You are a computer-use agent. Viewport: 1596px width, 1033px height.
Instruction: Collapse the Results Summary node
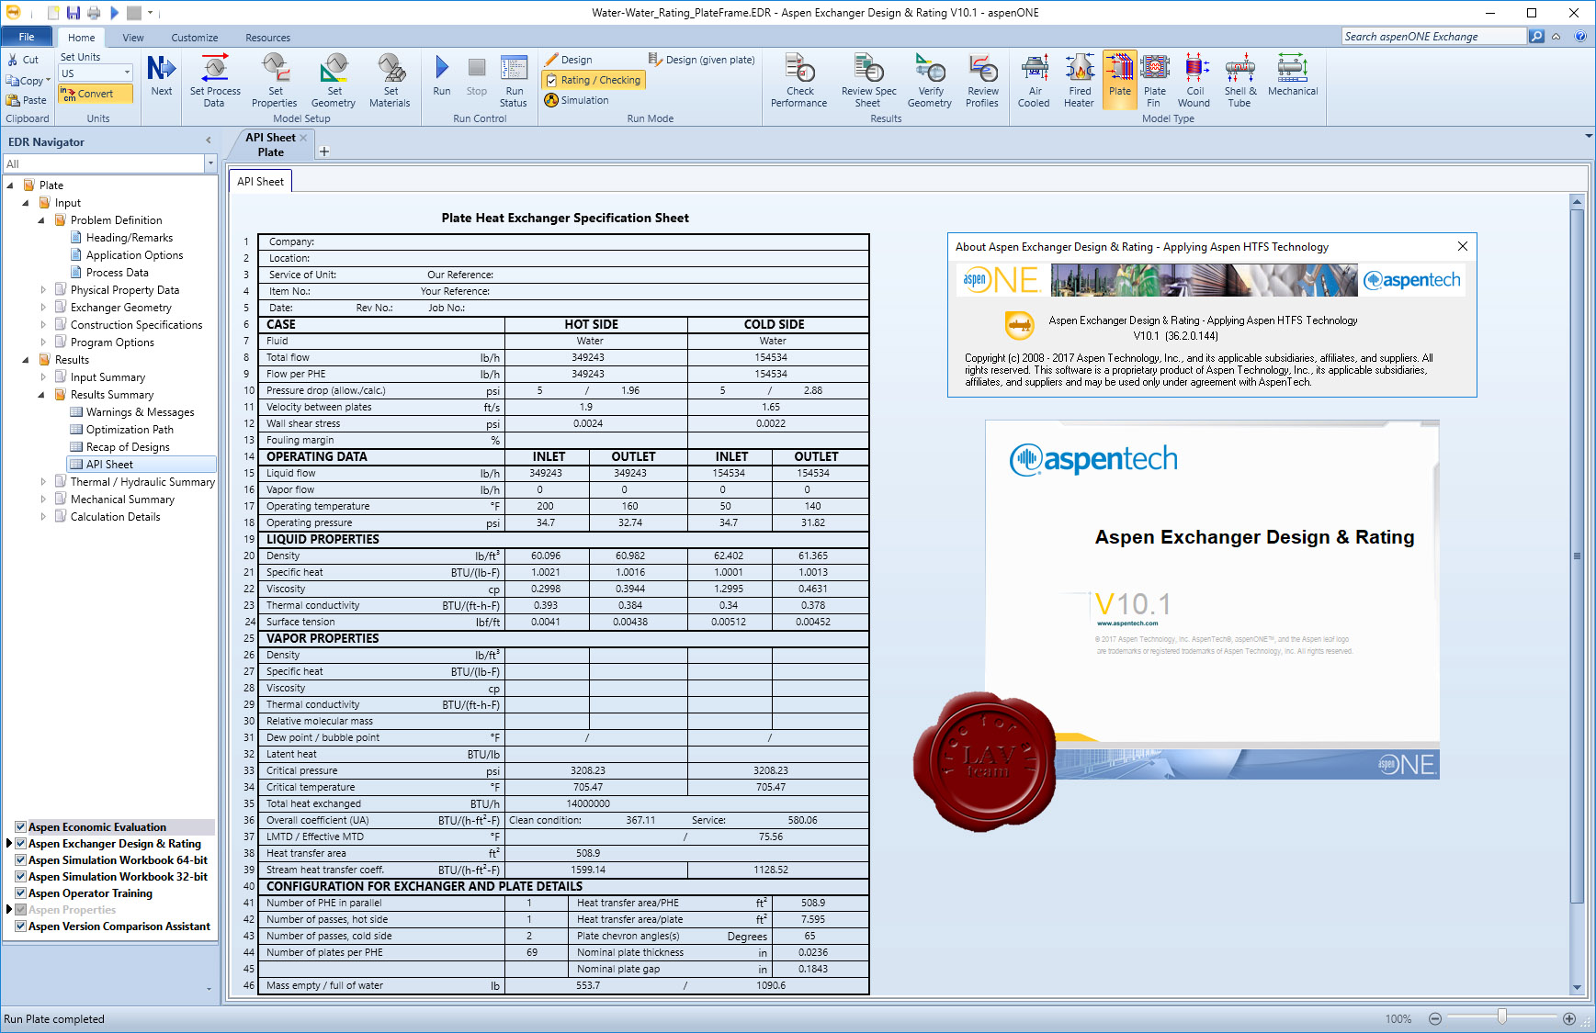tap(42, 395)
